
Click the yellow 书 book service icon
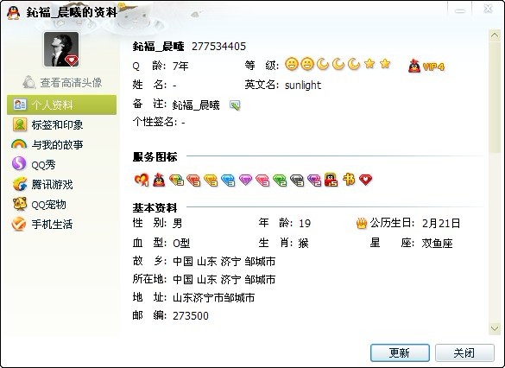point(349,179)
